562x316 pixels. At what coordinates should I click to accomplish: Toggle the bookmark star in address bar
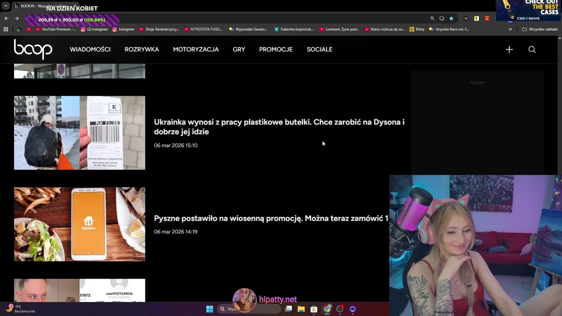pyautogui.click(x=451, y=18)
